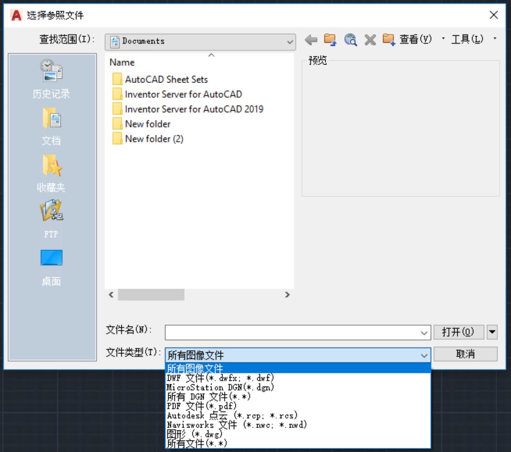Select the New folder (2) icon
The height and width of the screenshot is (452, 511).
click(x=117, y=139)
